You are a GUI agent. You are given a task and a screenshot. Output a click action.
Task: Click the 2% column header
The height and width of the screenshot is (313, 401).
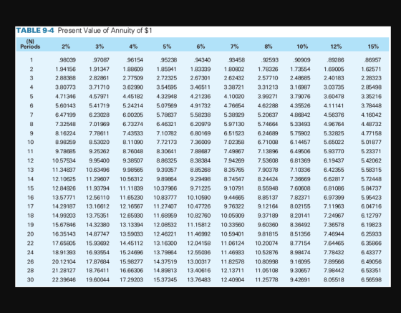click(66, 47)
